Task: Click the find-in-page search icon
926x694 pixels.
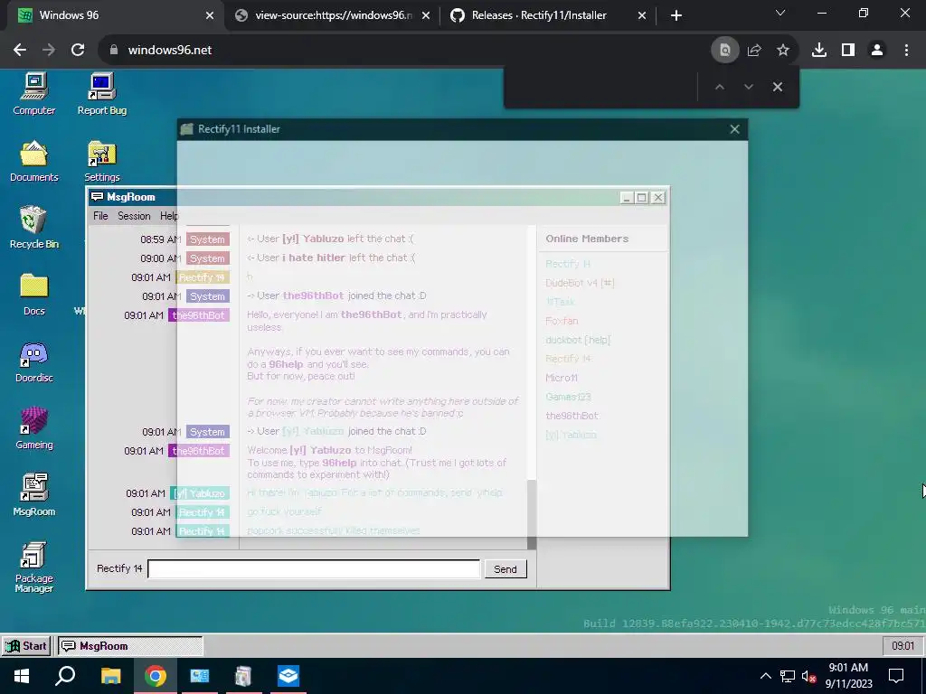Action: coord(724,51)
